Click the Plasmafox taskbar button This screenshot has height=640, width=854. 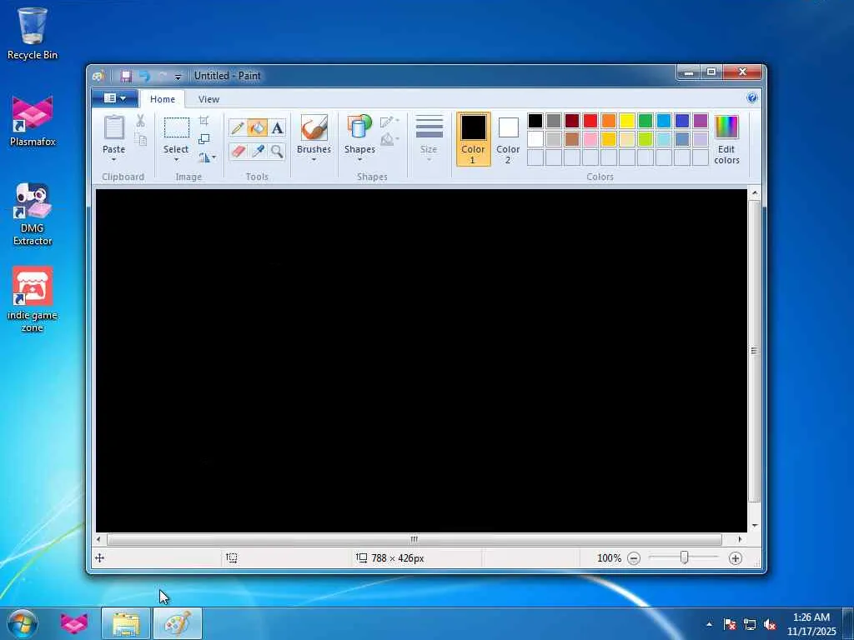click(x=74, y=623)
